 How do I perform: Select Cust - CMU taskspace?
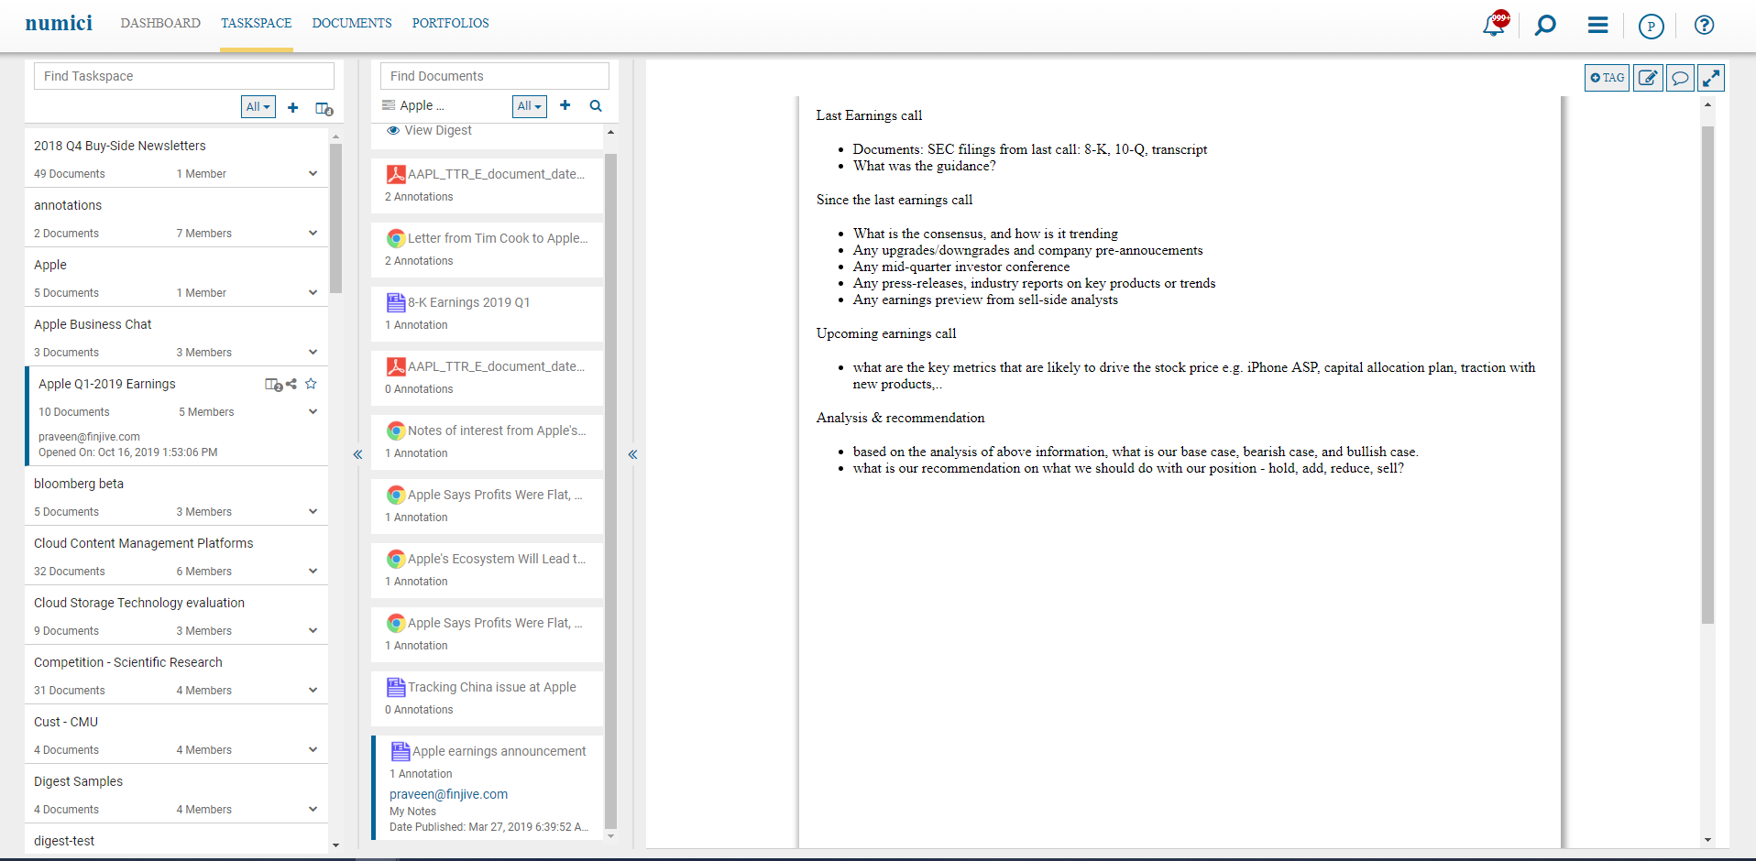pos(66,722)
